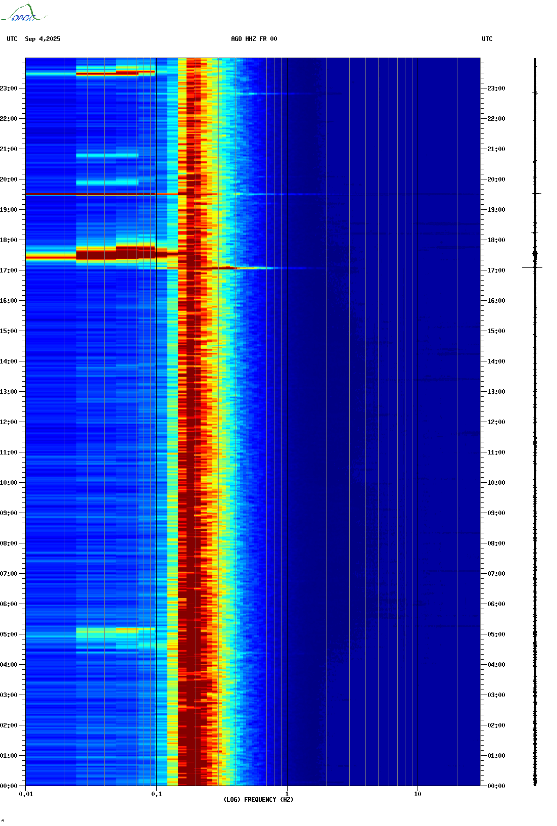
Task: Click the 17:00 label on left time axis
Action: [x=9, y=270]
